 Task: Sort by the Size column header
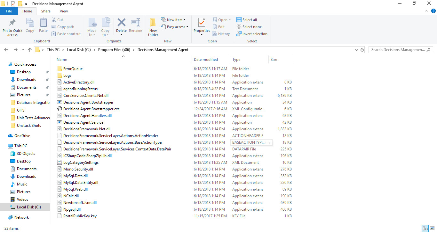pyautogui.click(x=274, y=60)
